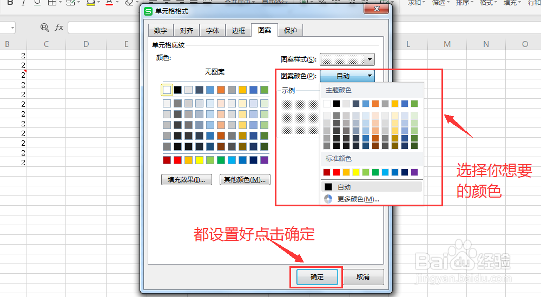This screenshot has width=541, height=297.
Task: Open the 求和 toolbar dropdown
Action: [x=416, y=3]
